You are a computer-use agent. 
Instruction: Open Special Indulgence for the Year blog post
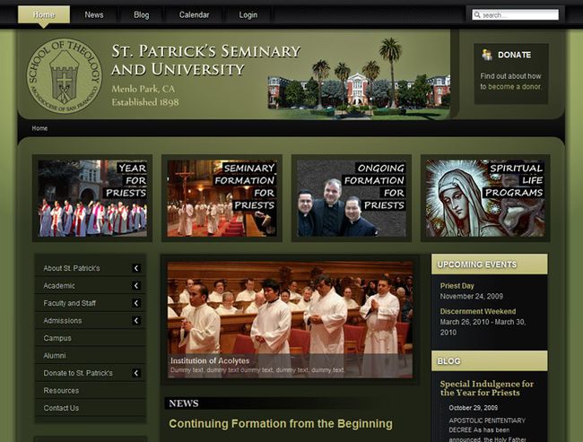pyautogui.click(x=487, y=388)
